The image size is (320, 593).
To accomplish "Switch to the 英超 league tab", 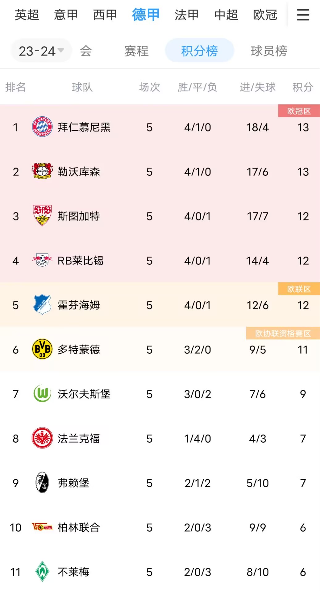I will [x=27, y=15].
